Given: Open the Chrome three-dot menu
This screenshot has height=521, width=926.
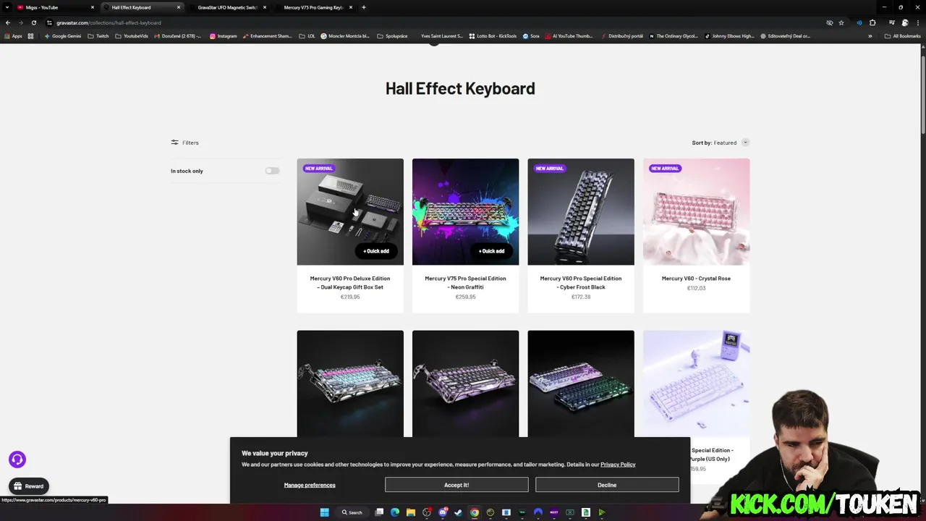Looking at the screenshot, I should [x=918, y=22].
